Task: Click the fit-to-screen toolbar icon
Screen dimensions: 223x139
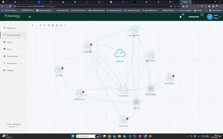Action: [x=41, y=25]
